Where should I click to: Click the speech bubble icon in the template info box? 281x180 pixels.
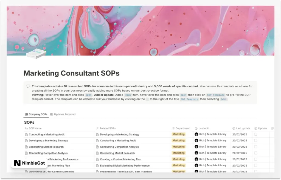(28, 86)
